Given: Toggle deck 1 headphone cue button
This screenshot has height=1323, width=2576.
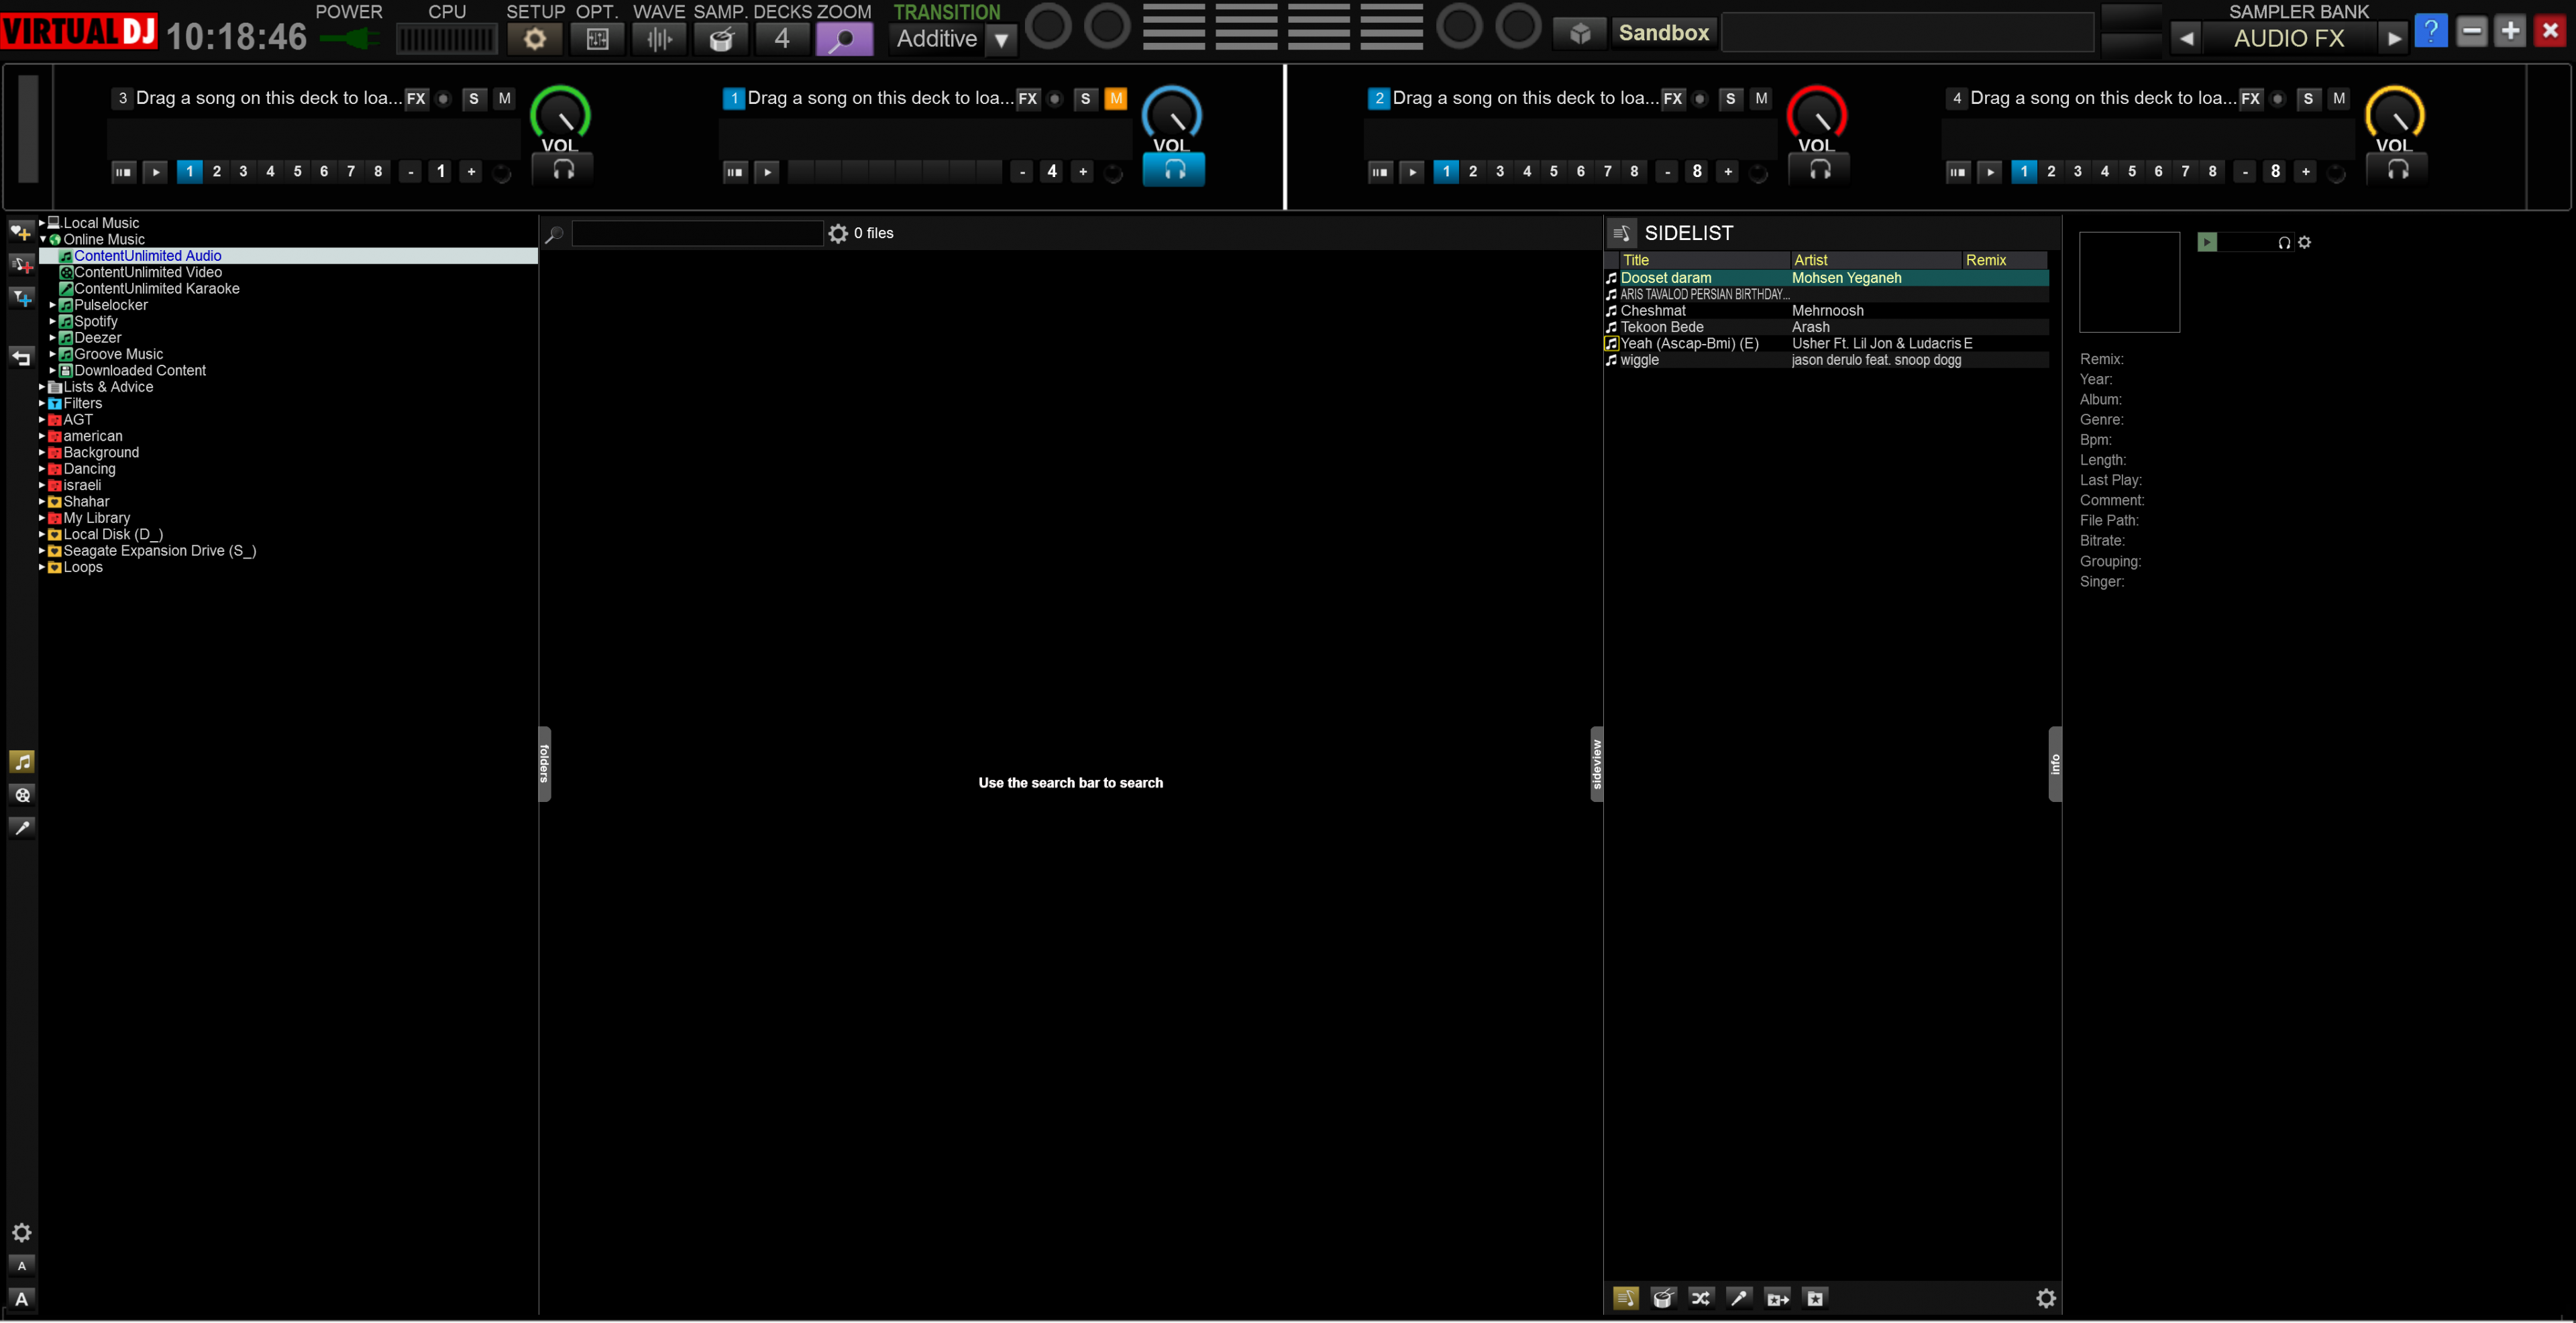Looking at the screenshot, I should pyautogui.click(x=1173, y=170).
